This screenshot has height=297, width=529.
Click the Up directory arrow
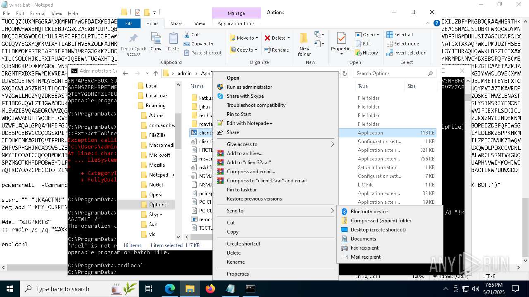155,73
